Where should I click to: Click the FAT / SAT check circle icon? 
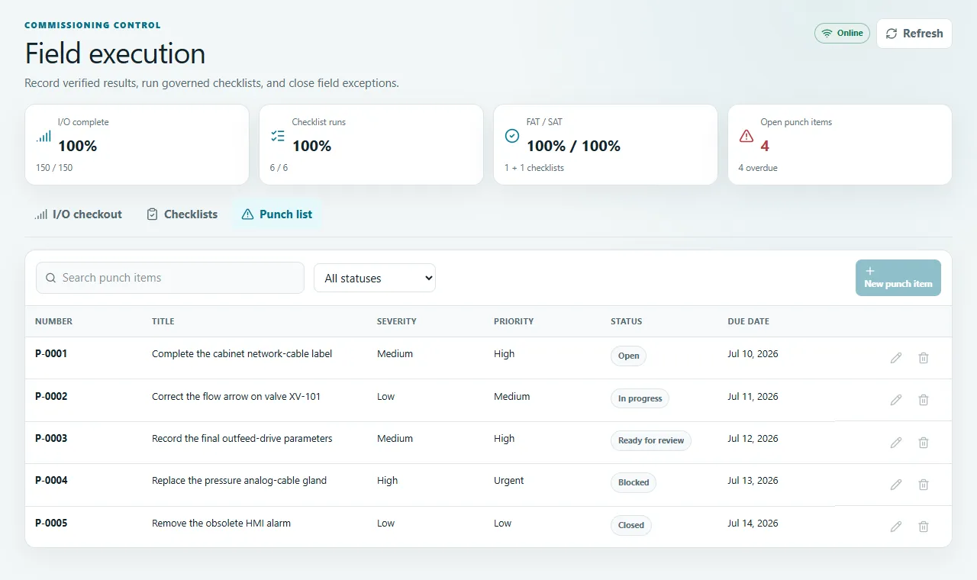tap(512, 136)
